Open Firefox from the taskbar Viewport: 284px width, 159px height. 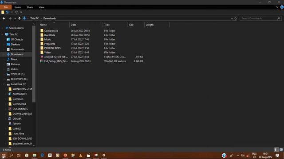tap(65, 155)
